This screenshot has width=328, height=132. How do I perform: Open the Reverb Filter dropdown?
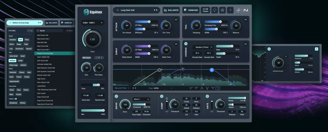(122, 88)
